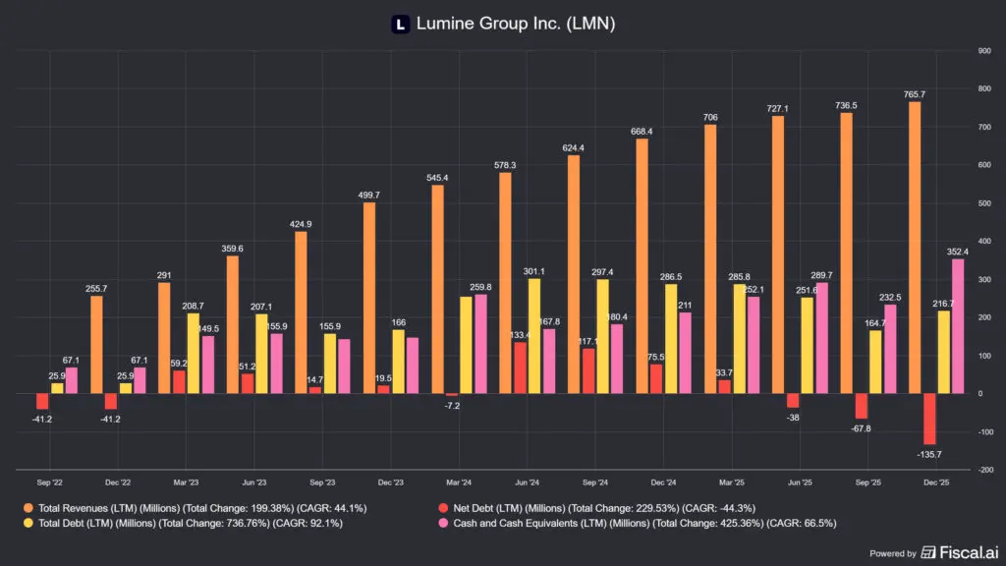Click the chart title 'Lumine Group Inc. (LMN)'

[x=516, y=24]
